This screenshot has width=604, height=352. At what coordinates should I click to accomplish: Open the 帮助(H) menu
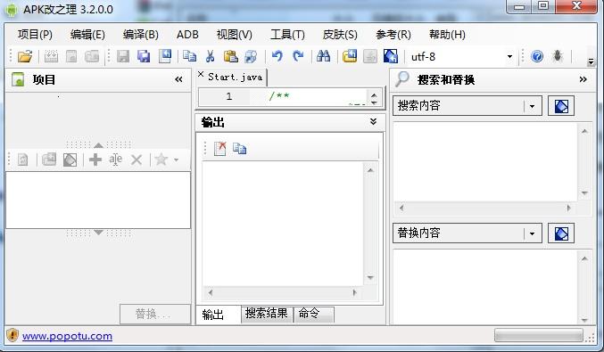(447, 35)
